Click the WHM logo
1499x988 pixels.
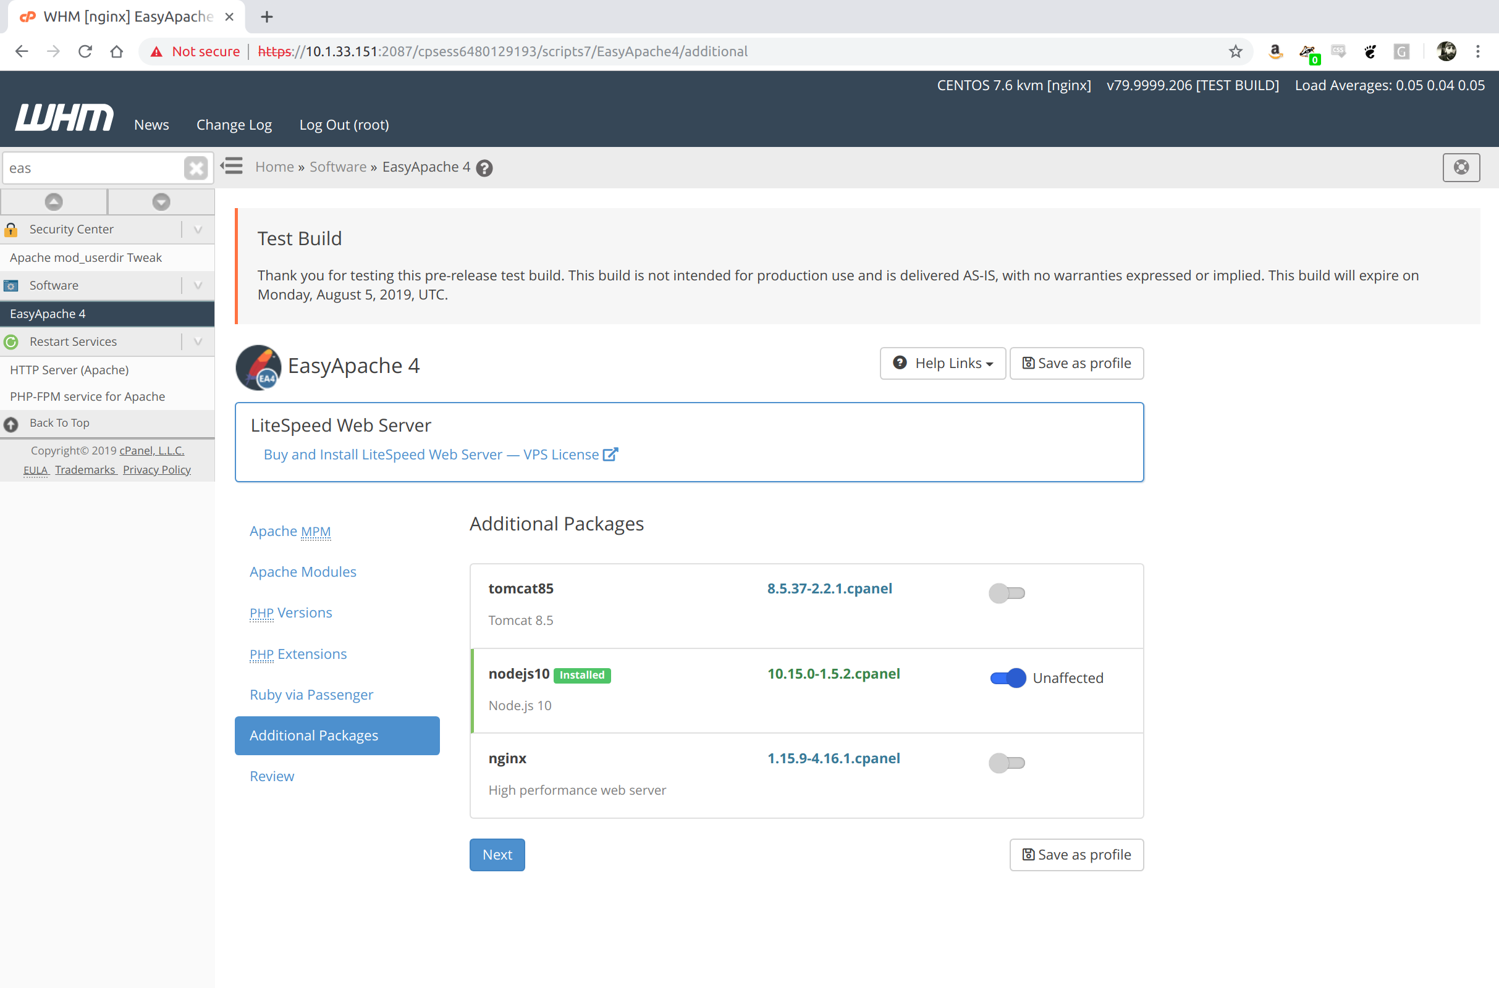tap(64, 118)
